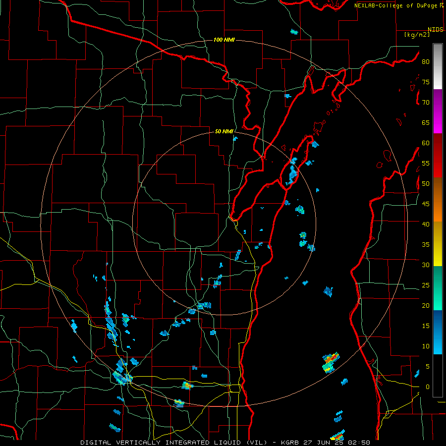Click the 10 value on the scale
The image size is (446, 446).
tap(426, 346)
